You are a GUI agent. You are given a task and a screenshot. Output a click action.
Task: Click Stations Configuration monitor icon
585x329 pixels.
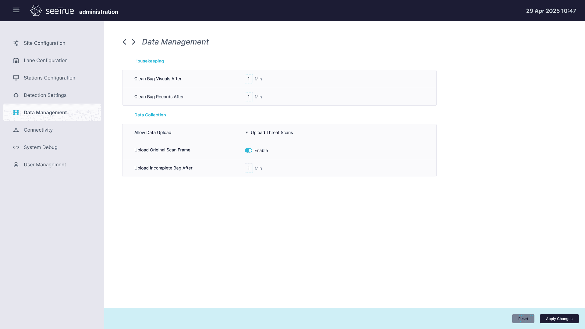[16, 78]
